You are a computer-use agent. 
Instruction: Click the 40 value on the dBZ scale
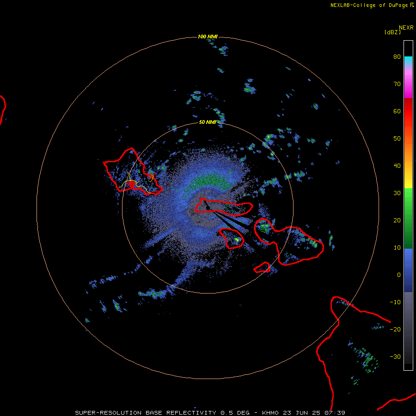tap(397, 166)
